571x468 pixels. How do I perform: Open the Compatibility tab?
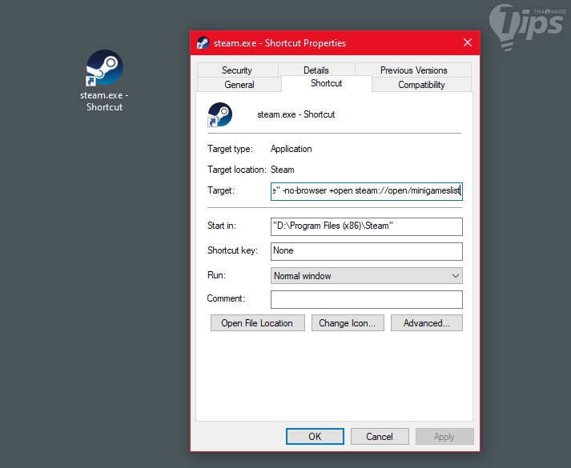tap(421, 84)
